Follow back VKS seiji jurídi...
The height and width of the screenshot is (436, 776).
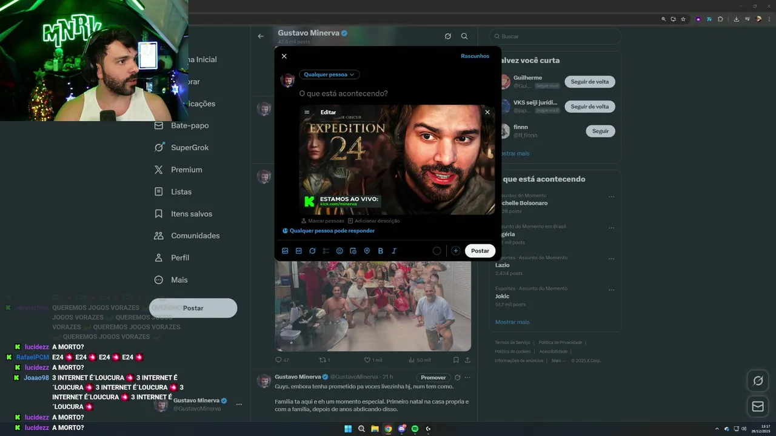click(590, 107)
